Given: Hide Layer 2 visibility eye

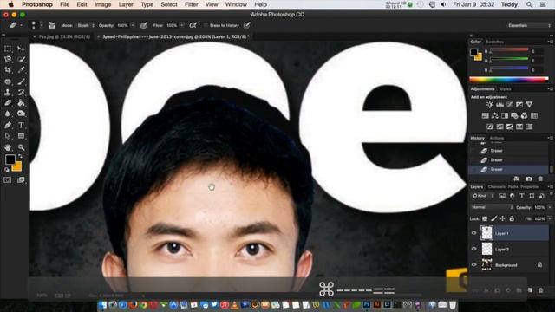Looking at the screenshot, I should coord(474,249).
